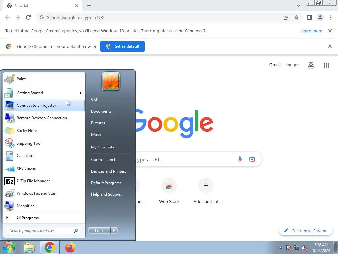Expand the Getting Started submenu arrow
The height and width of the screenshot is (254, 338).
coord(81,93)
